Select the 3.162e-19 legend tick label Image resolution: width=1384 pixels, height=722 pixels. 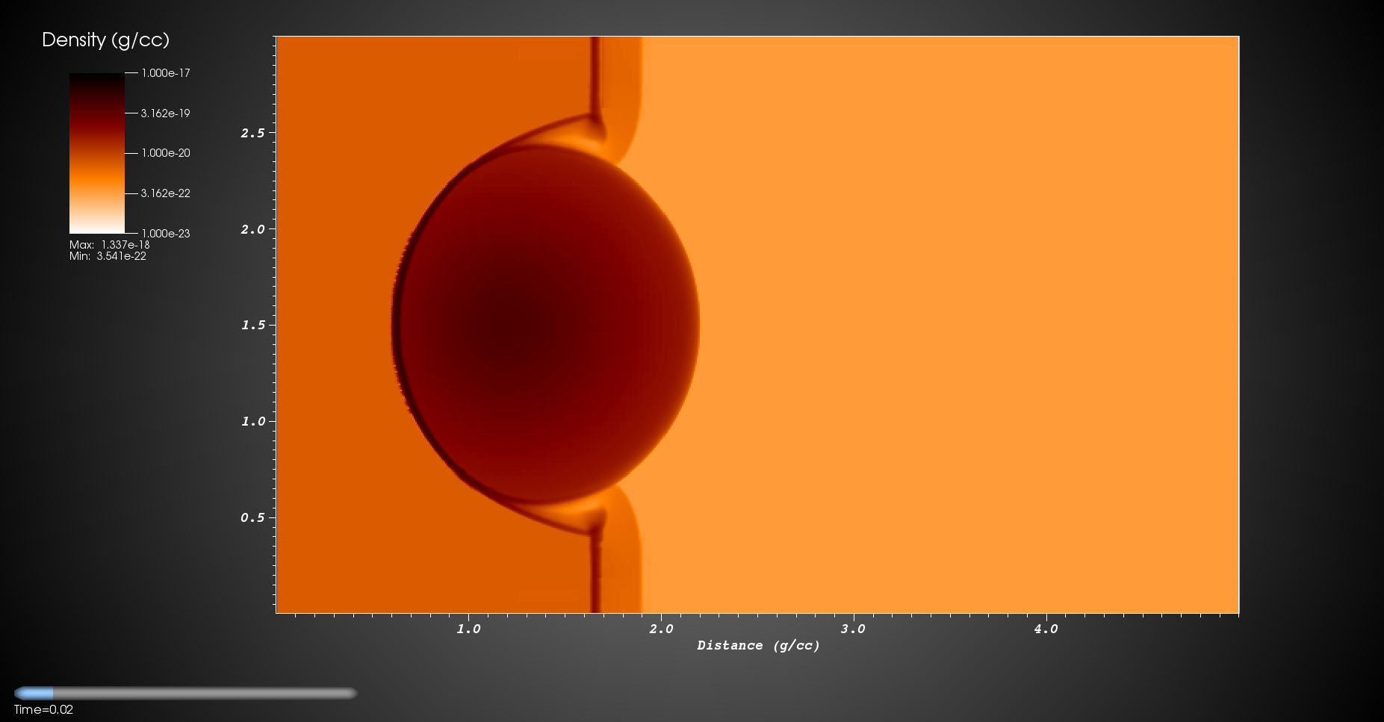pyautogui.click(x=166, y=113)
